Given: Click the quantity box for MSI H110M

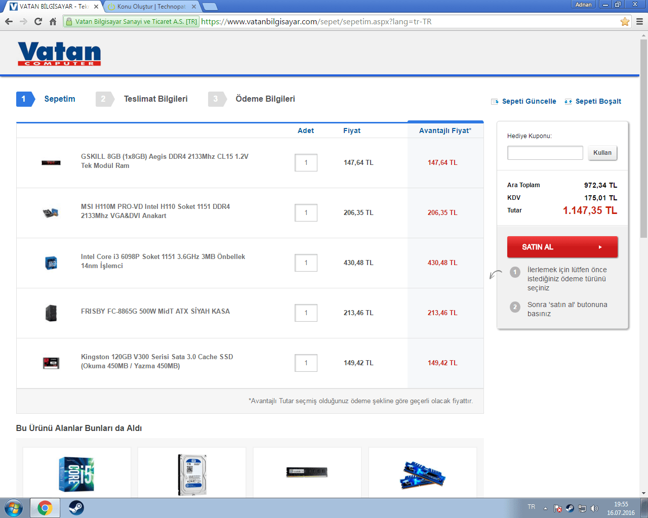Looking at the screenshot, I should [x=306, y=212].
